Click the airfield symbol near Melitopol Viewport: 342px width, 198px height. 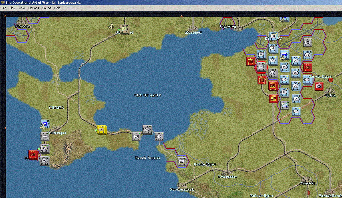point(111,27)
